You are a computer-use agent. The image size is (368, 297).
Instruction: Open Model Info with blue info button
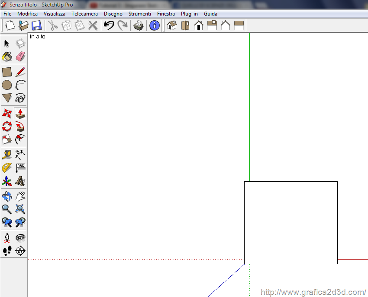point(154,25)
